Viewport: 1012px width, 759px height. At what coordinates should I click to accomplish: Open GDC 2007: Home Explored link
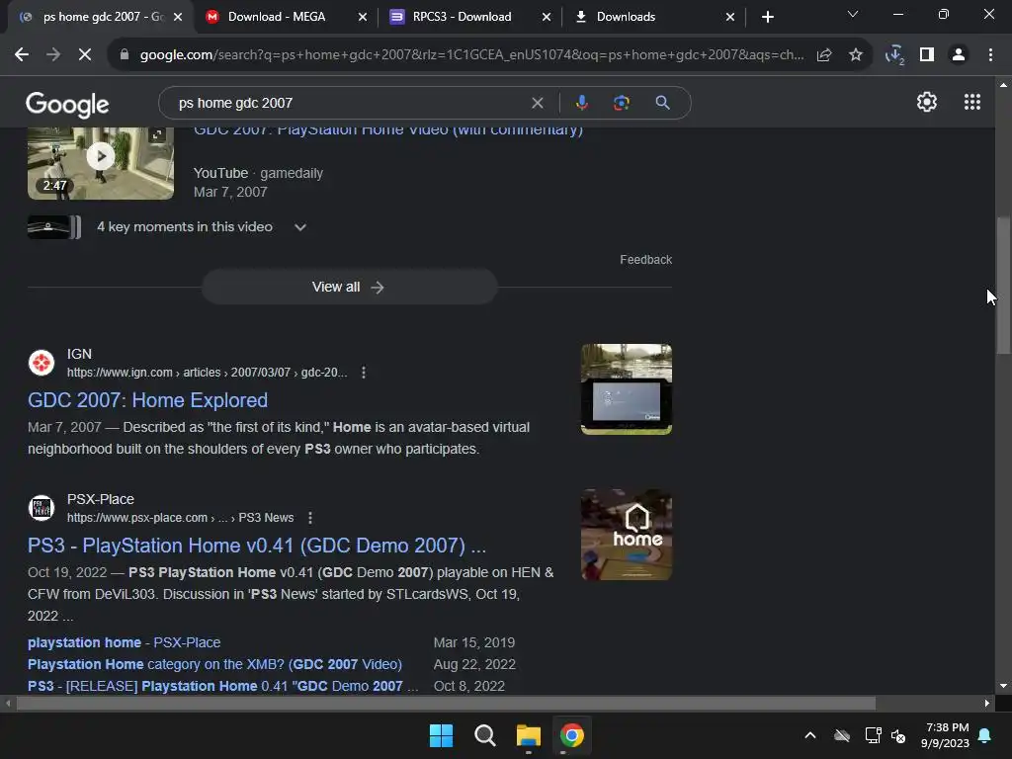click(x=147, y=400)
